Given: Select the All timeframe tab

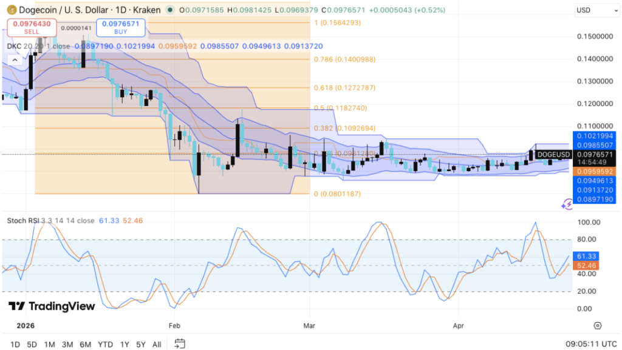Looking at the screenshot, I should [x=157, y=344].
